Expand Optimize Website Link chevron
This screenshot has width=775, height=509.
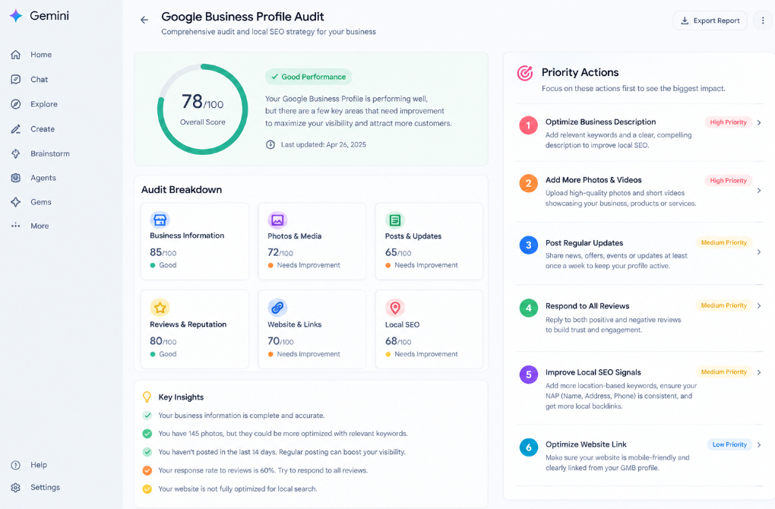click(x=759, y=444)
